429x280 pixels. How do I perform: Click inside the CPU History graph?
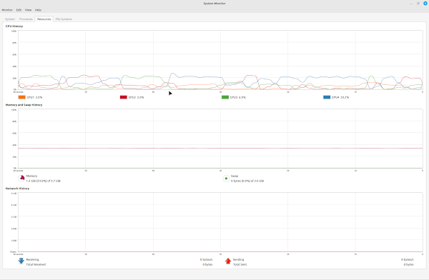[220, 60]
